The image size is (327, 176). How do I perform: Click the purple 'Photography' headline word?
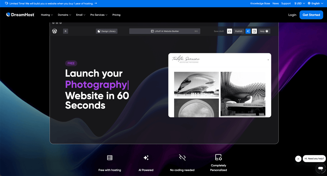(x=96, y=84)
